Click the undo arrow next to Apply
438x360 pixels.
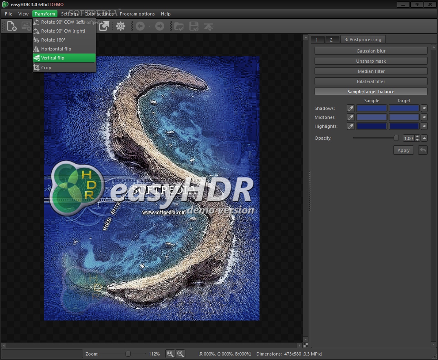click(x=423, y=150)
